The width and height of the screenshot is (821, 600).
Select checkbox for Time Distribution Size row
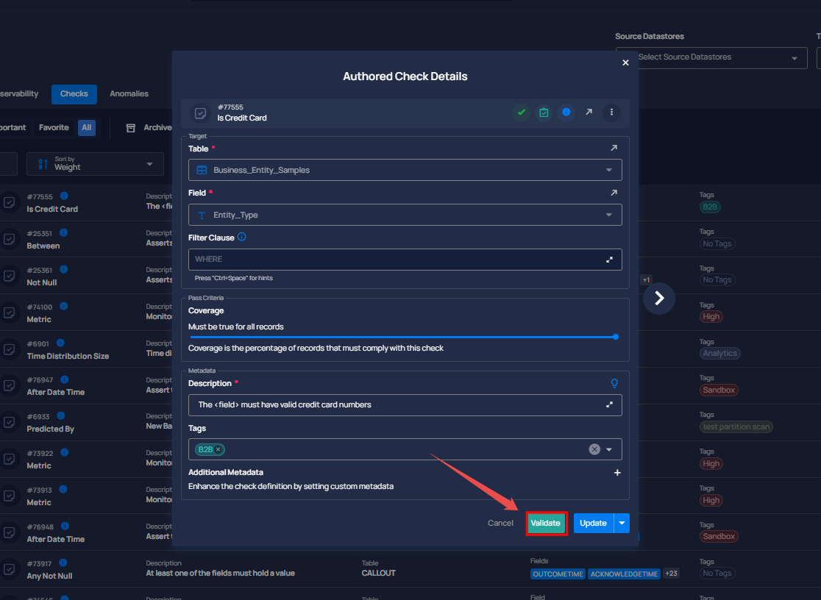tap(9, 349)
